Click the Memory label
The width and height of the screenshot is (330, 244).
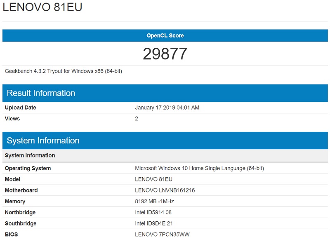click(x=15, y=202)
